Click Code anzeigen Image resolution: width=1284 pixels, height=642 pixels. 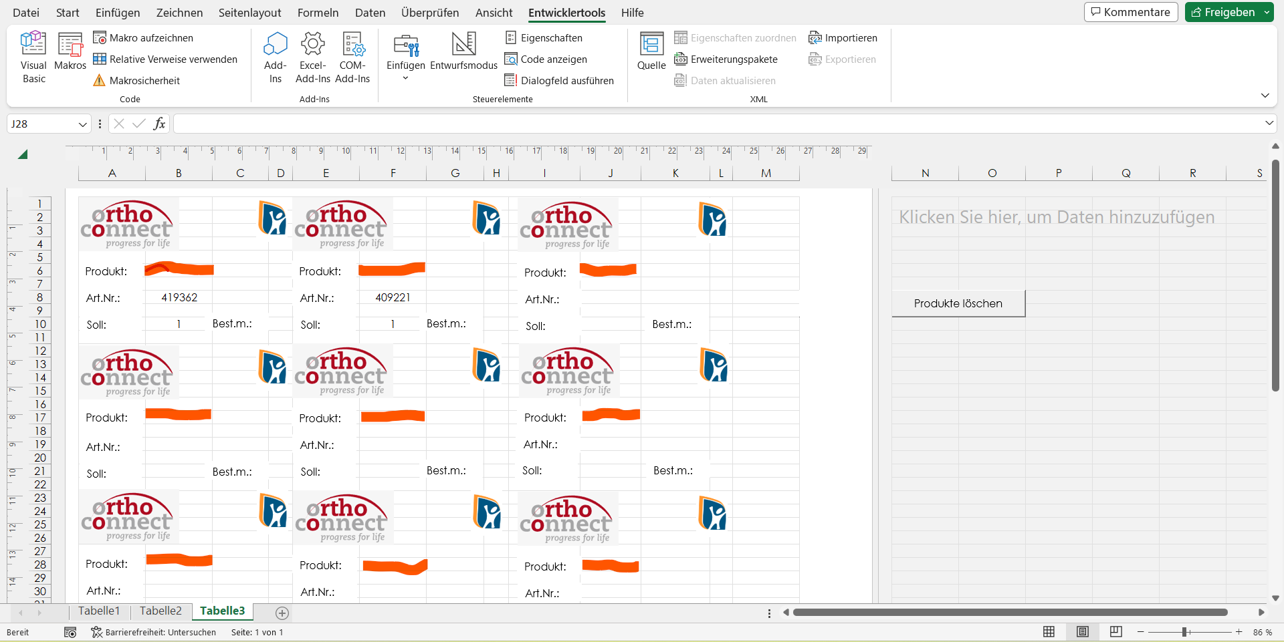click(x=546, y=59)
